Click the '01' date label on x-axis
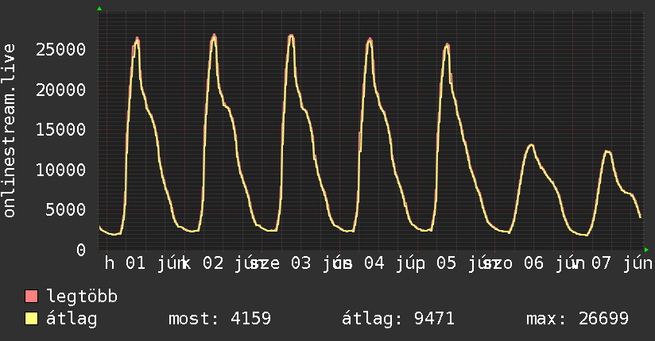 pyautogui.click(x=135, y=263)
